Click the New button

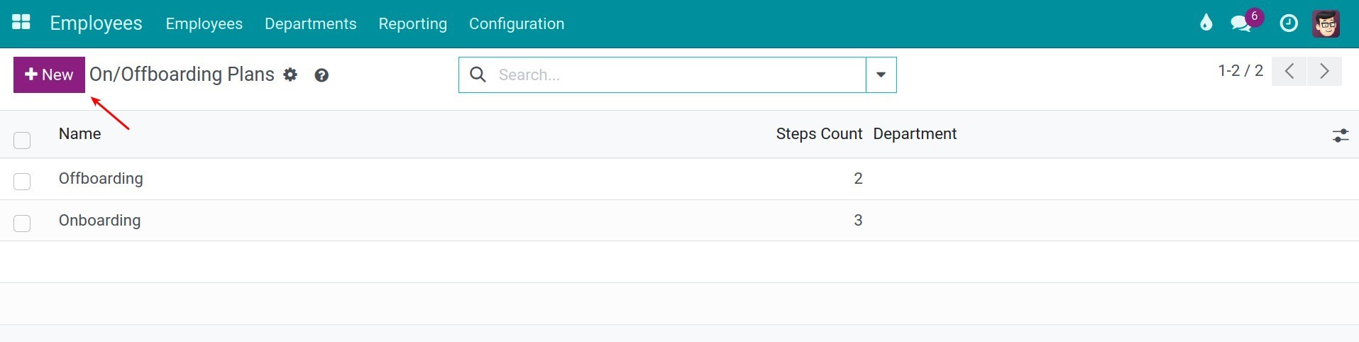[x=49, y=75]
